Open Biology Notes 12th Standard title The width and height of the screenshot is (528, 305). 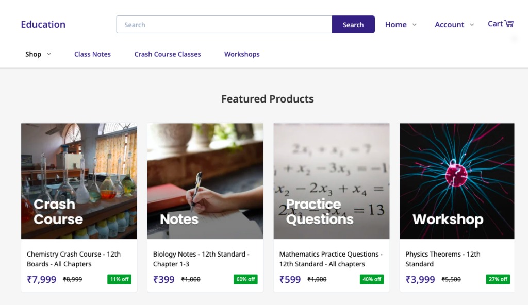pyautogui.click(x=201, y=259)
